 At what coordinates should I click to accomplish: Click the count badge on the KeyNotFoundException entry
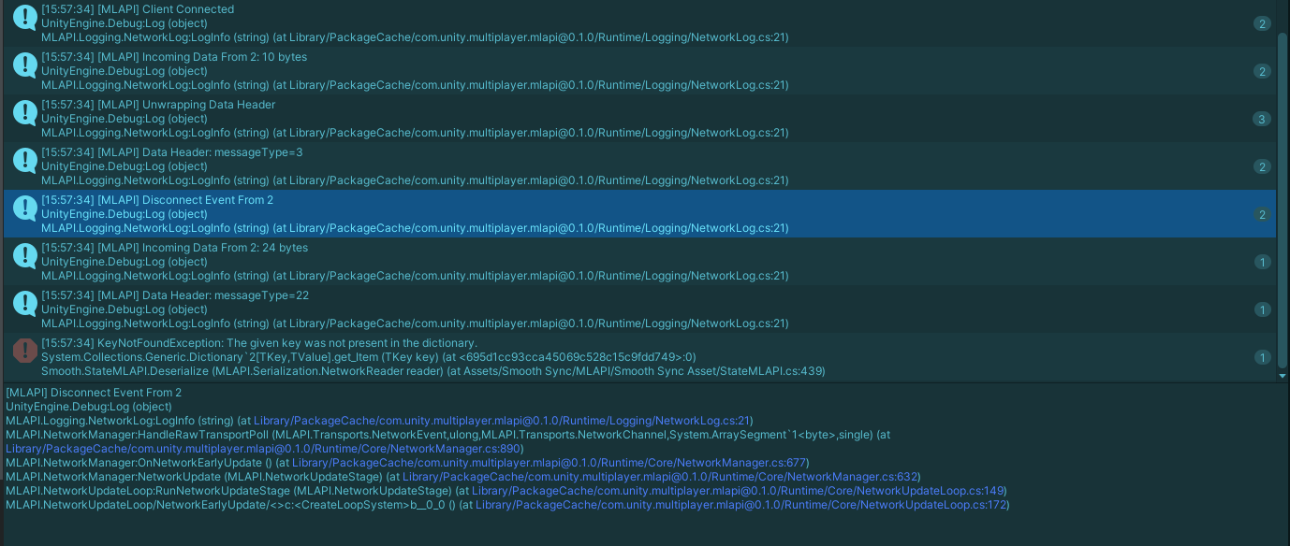point(1262,356)
